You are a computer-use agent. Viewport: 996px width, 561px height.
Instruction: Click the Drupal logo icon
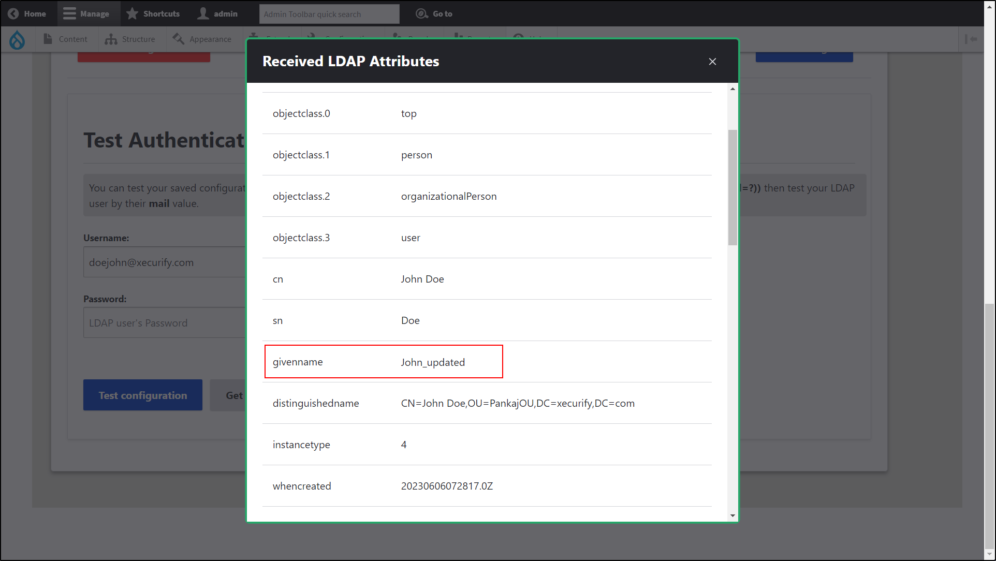point(17,39)
